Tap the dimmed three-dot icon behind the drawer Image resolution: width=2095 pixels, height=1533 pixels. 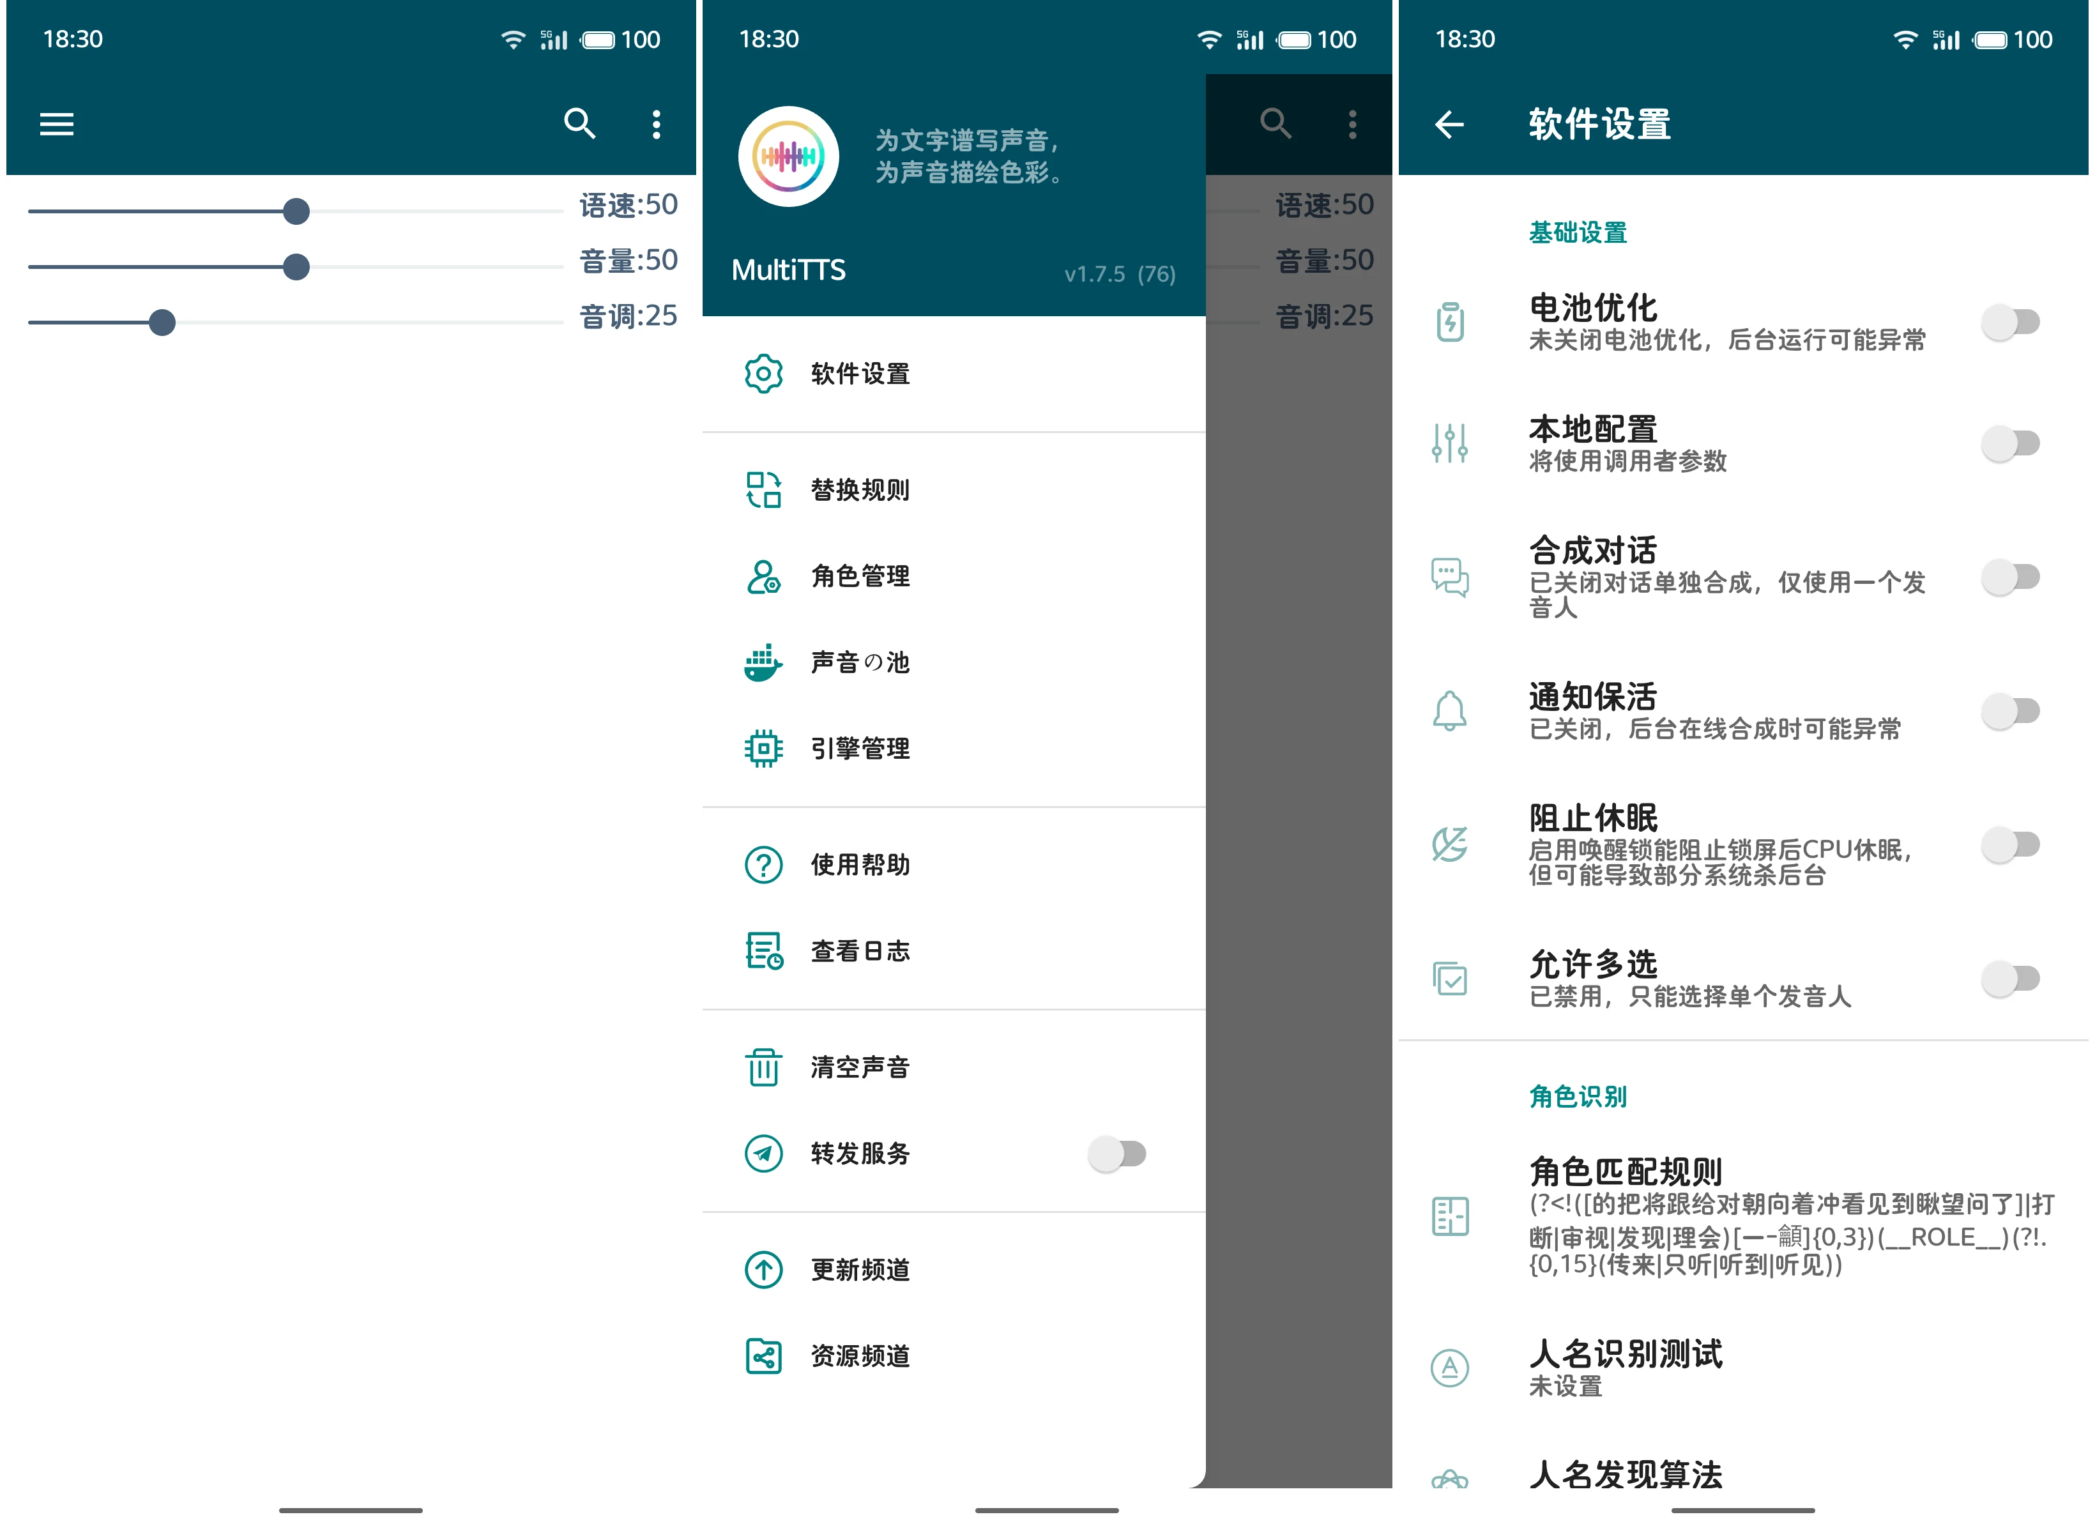1353,125
